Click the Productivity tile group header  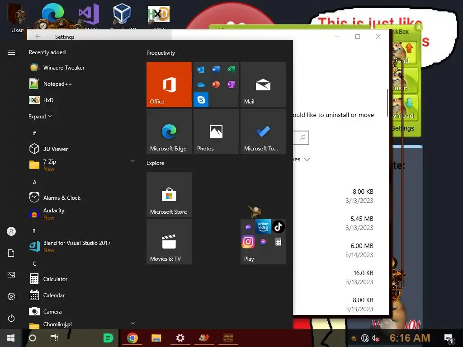coord(161,53)
